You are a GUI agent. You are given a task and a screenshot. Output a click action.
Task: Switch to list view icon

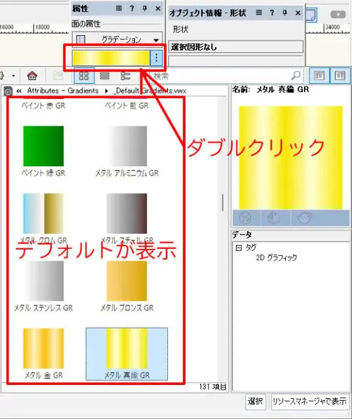point(105,76)
